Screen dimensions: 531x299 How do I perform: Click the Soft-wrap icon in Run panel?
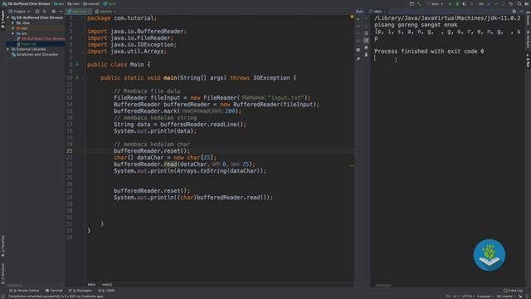pos(366,33)
